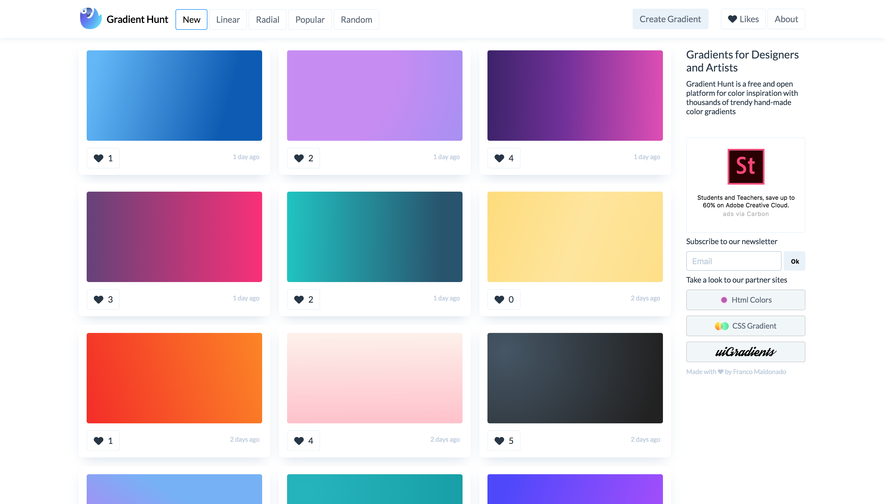Open the Random gradients page

[356, 19]
